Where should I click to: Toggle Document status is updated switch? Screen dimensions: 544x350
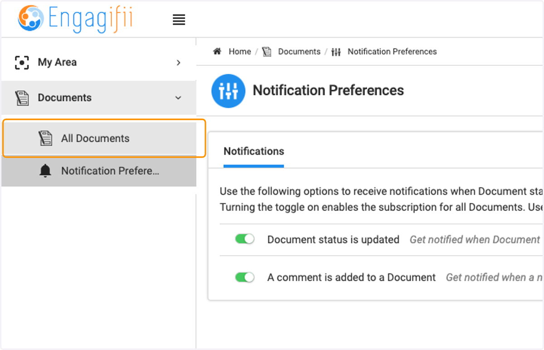pyautogui.click(x=245, y=239)
